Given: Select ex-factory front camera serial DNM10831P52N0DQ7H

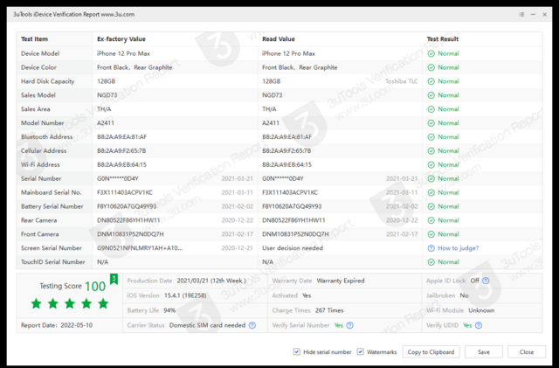Looking at the screenshot, I should tap(130, 234).
